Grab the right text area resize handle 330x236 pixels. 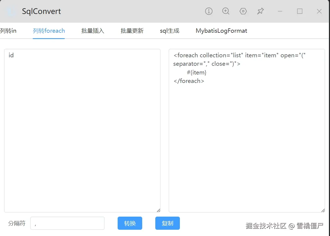(323, 210)
